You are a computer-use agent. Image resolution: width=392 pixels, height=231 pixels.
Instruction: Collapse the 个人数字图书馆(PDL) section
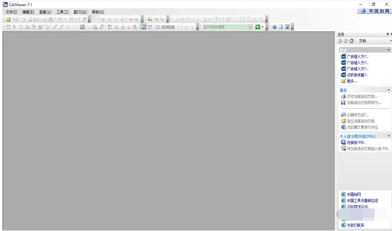[x=389, y=136]
